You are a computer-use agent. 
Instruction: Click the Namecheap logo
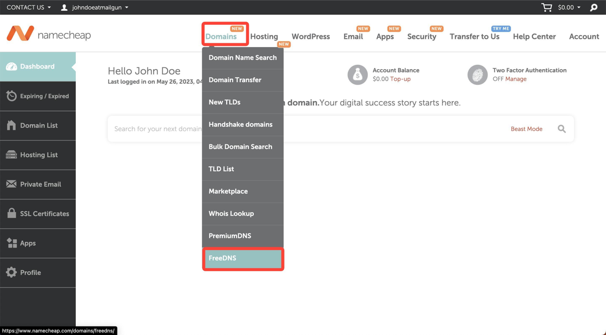[x=49, y=34]
